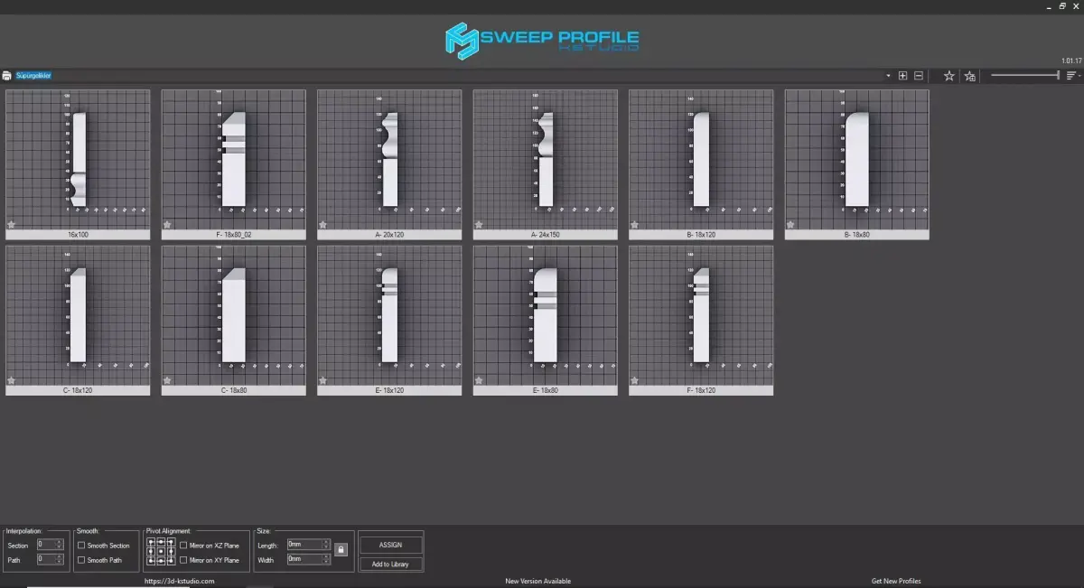1084x588 pixels.
Task: Enable the Smooth Path checkbox
Action: click(x=81, y=560)
